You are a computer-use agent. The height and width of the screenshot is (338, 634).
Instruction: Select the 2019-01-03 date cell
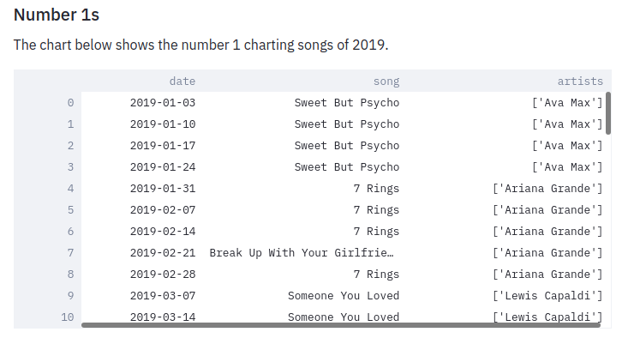(143, 103)
